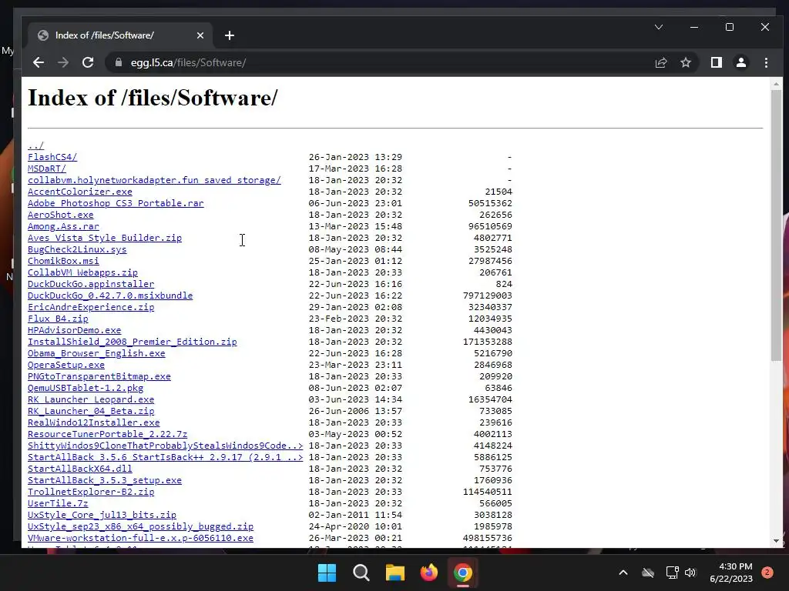Download RK Launcher Leopard.exe

point(91,400)
